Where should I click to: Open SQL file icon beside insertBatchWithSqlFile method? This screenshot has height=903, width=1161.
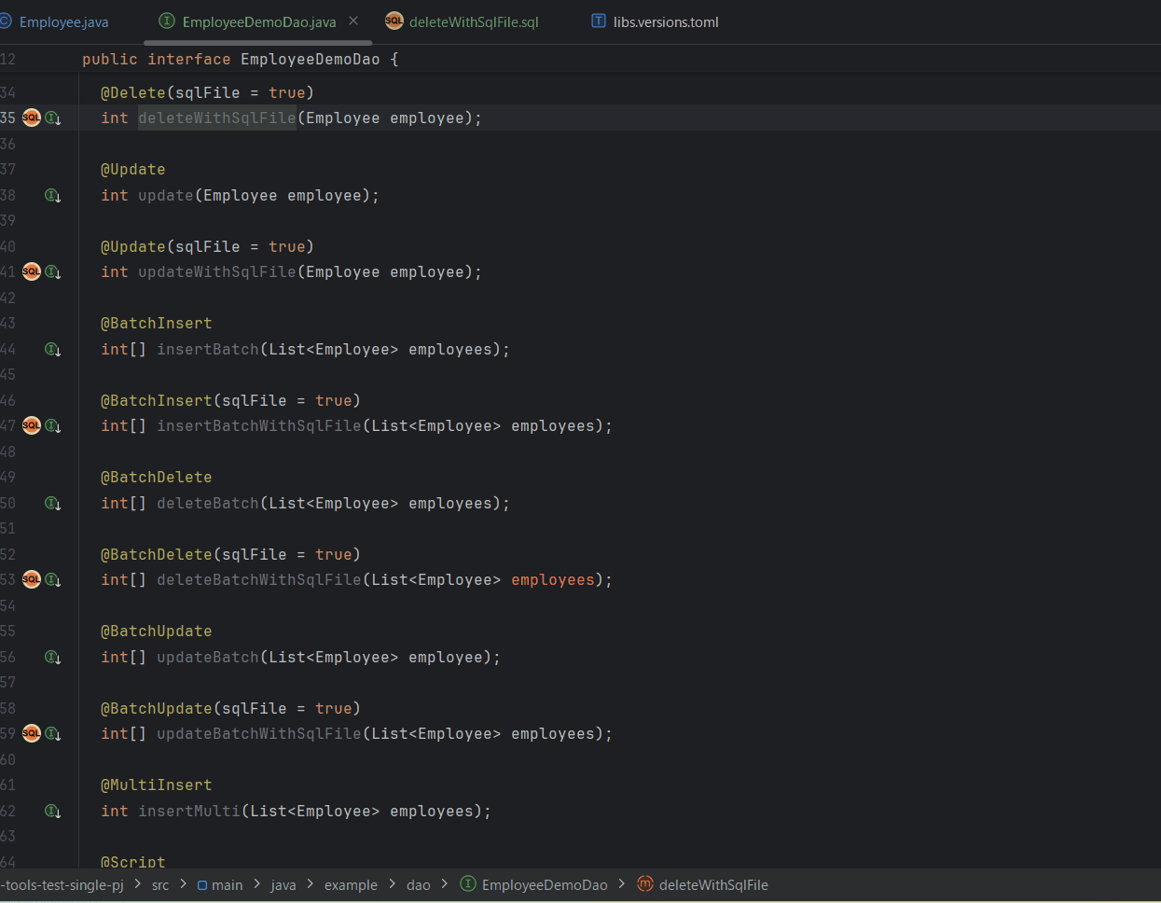click(31, 425)
